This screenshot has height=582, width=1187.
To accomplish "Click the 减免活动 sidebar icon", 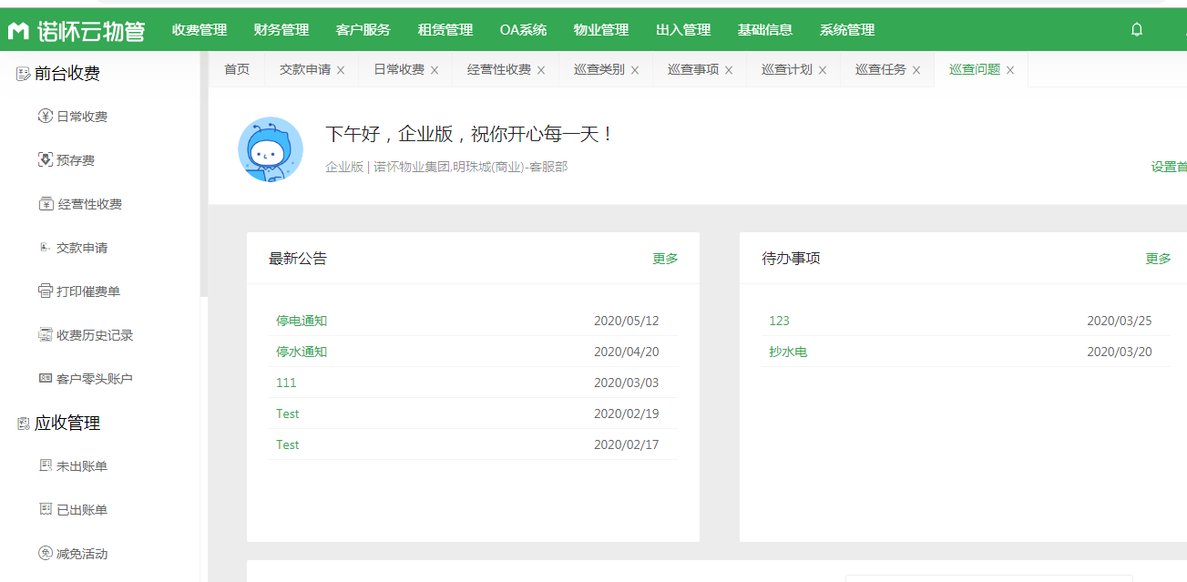I will pyautogui.click(x=46, y=554).
